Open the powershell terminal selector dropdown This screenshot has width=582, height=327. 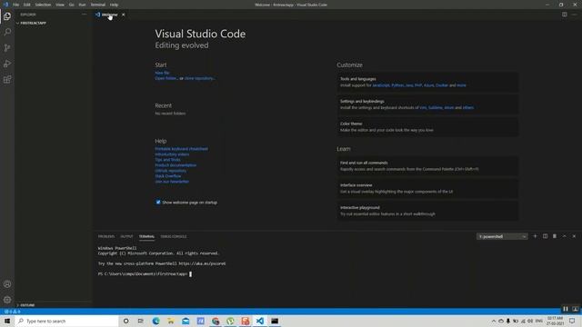pyautogui.click(x=502, y=236)
